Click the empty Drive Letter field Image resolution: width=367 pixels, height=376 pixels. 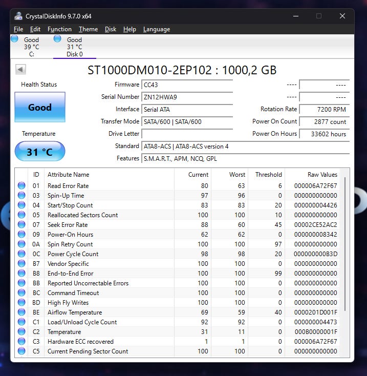[187, 134]
